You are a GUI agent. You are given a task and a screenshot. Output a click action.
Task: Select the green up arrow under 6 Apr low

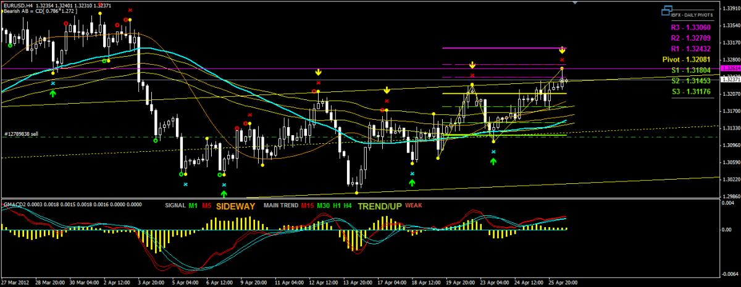click(224, 193)
